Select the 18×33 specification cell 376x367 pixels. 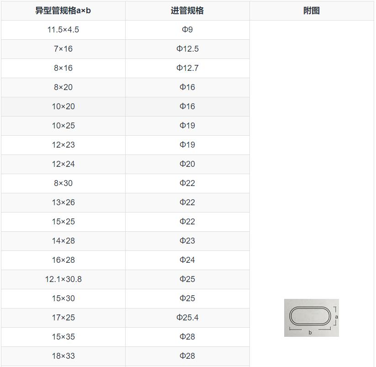[63, 356]
